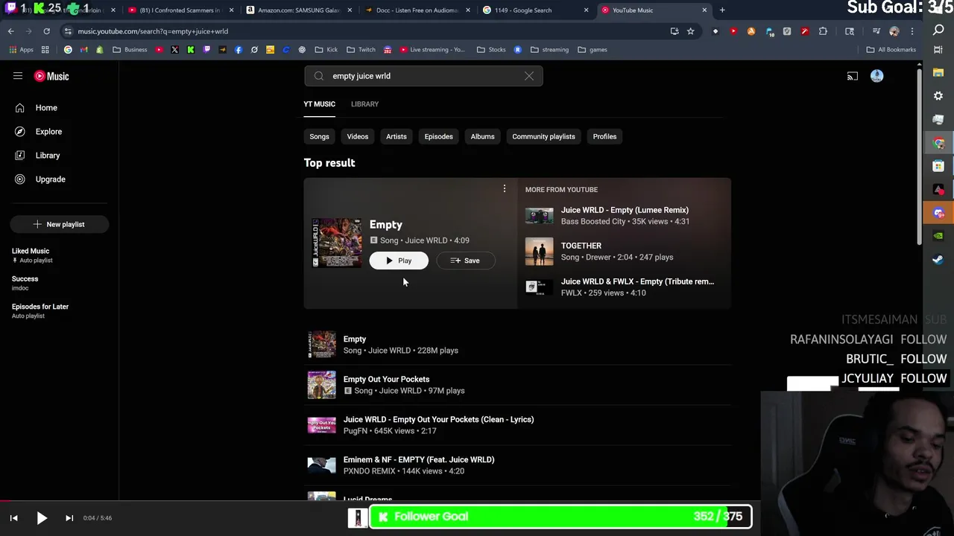This screenshot has height=536, width=954.
Task: Clear the search query with the X
Action: click(x=529, y=76)
